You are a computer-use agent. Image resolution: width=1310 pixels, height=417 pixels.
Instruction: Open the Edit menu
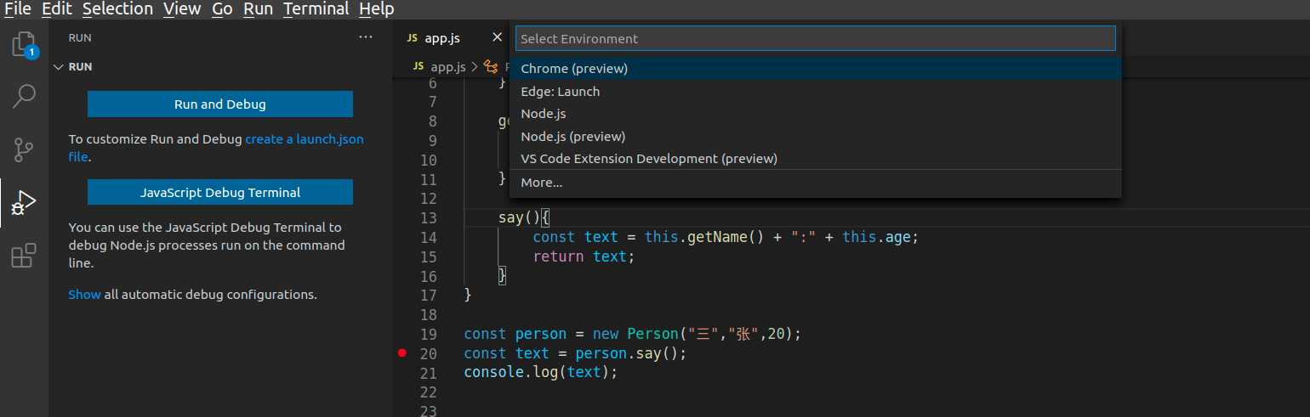[x=58, y=9]
